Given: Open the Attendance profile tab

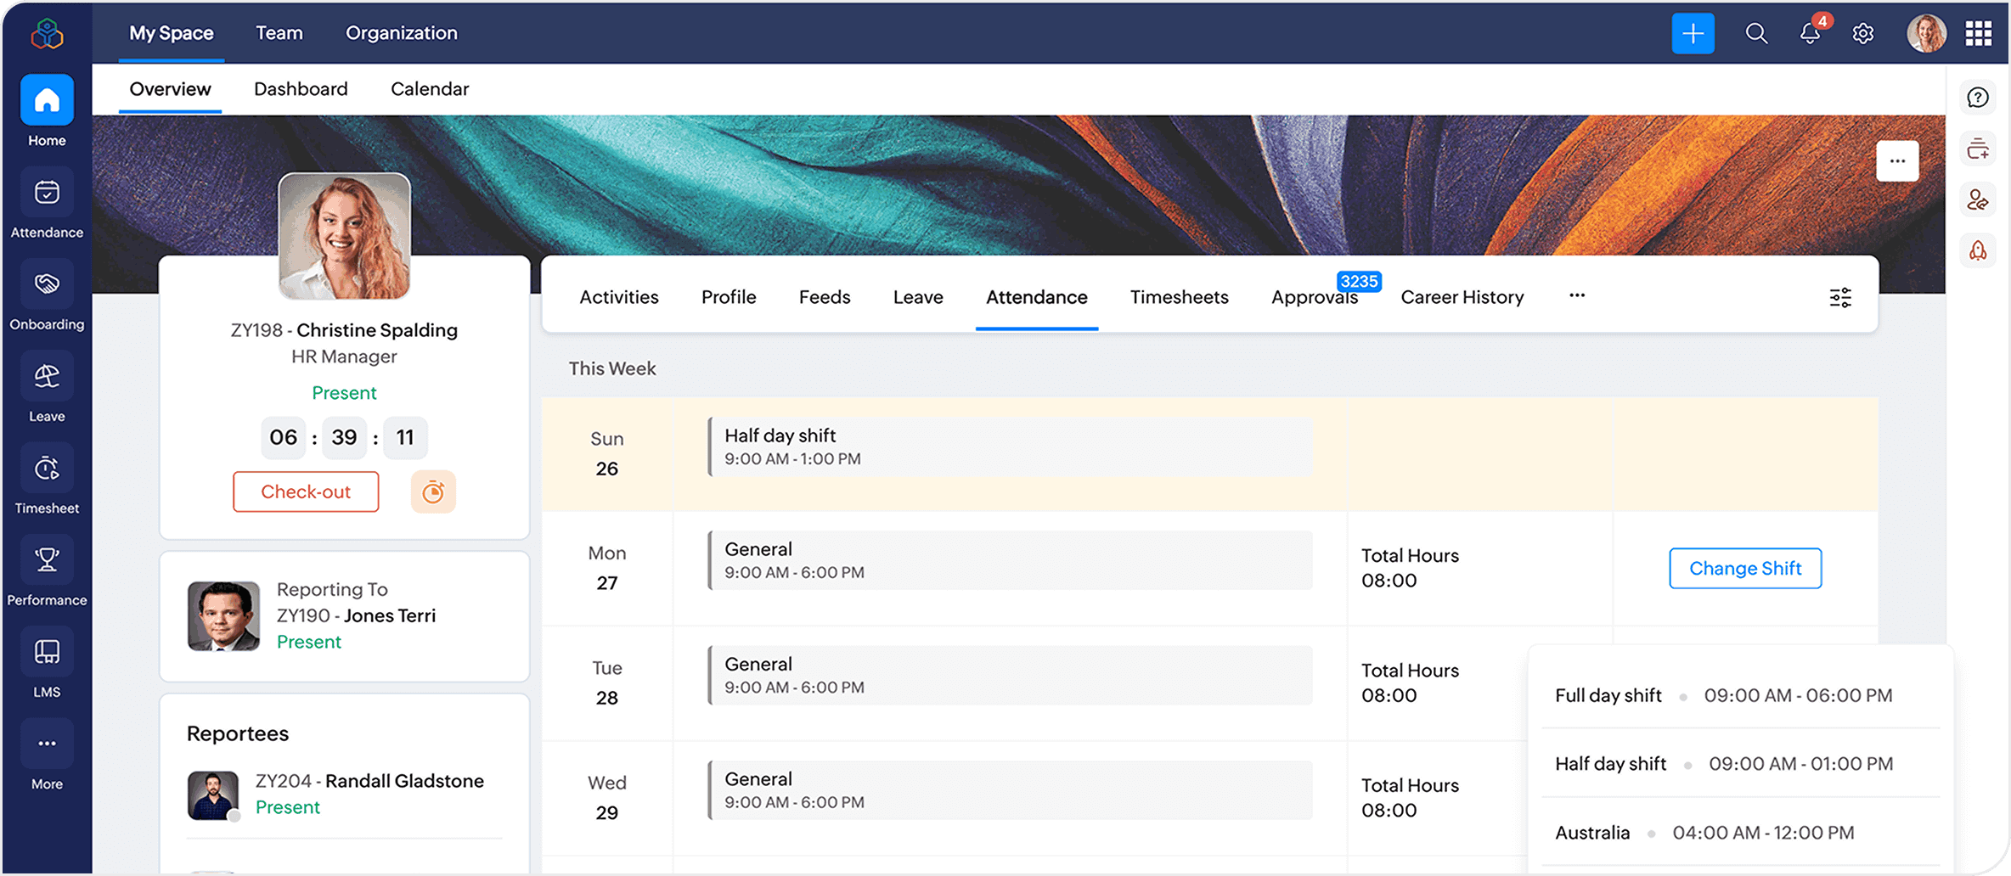Looking at the screenshot, I should [x=1037, y=297].
